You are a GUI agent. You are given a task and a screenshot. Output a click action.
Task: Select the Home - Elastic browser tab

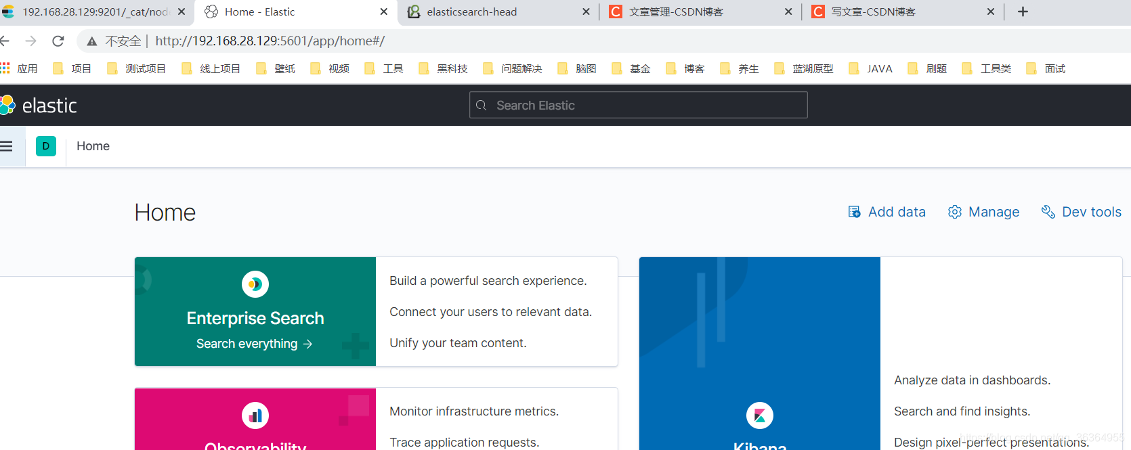[295, 12]
